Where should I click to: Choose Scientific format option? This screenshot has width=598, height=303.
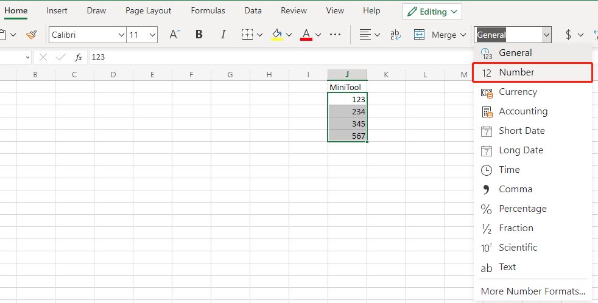(533, 248)
